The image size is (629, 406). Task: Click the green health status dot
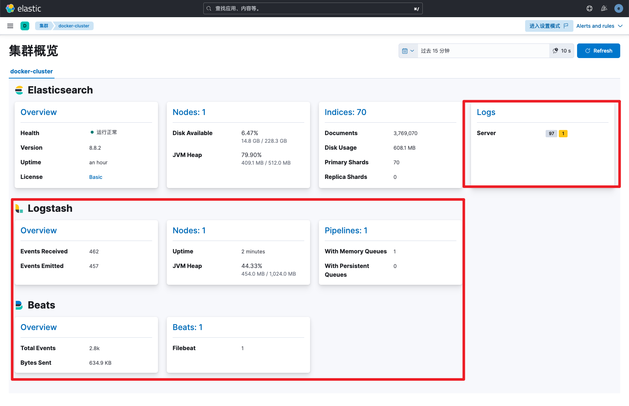(x=92, y=132)
